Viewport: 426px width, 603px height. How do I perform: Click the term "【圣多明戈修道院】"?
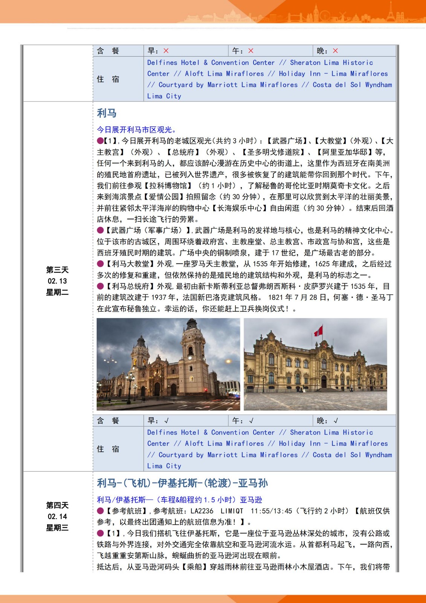tap(274, 152)
